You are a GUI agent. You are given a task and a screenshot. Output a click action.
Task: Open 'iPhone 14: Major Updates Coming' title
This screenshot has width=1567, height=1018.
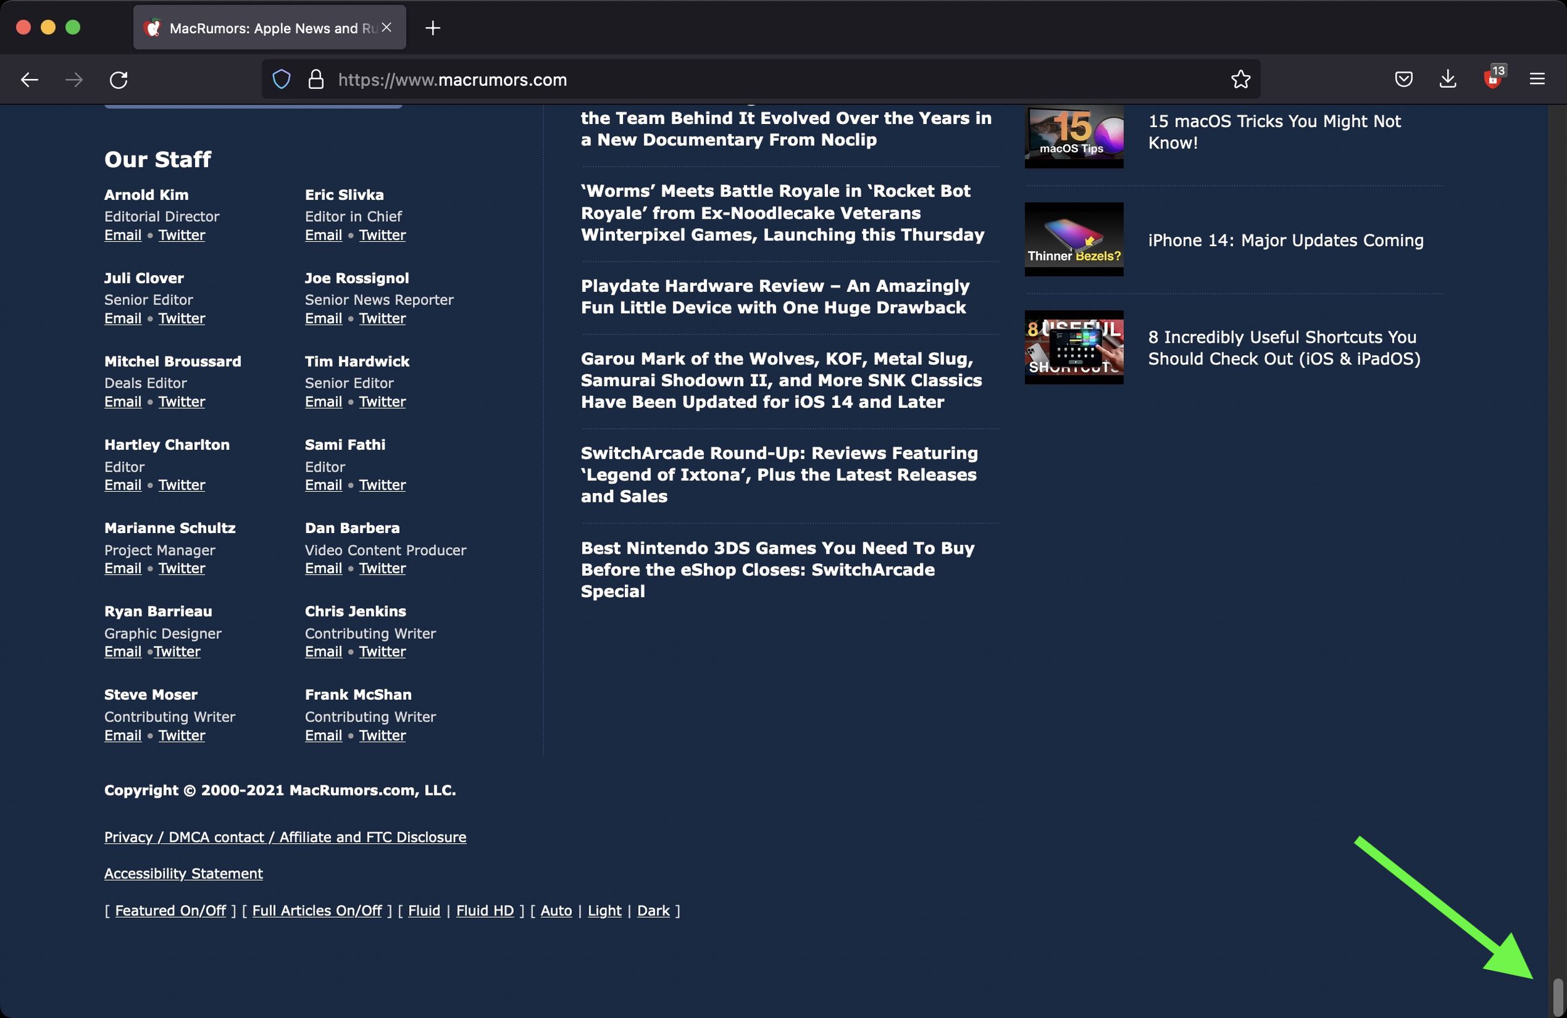1285,240
